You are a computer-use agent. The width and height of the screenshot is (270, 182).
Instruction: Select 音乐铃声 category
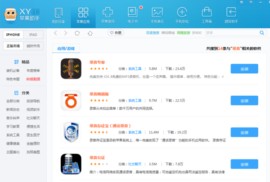pos(13,118)
